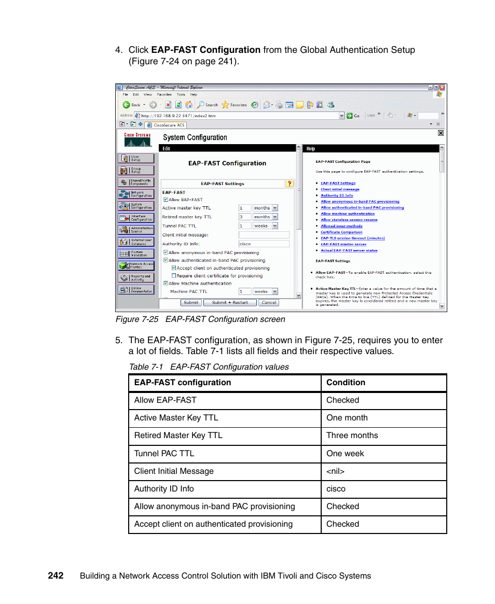Open the Client initial message help link

point(340,190)
